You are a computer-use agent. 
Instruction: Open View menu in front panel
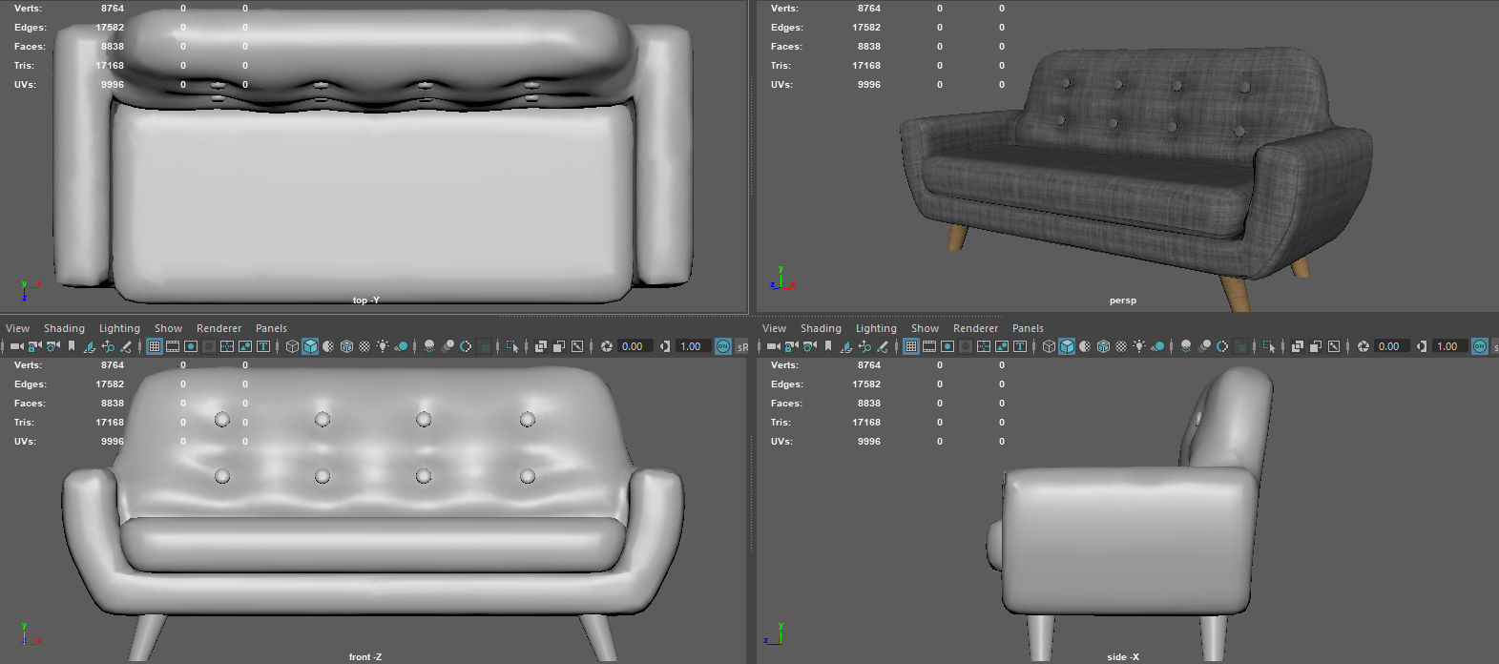[17, 328]
